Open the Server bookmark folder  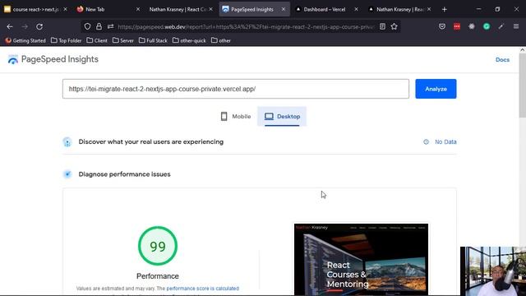123,40
